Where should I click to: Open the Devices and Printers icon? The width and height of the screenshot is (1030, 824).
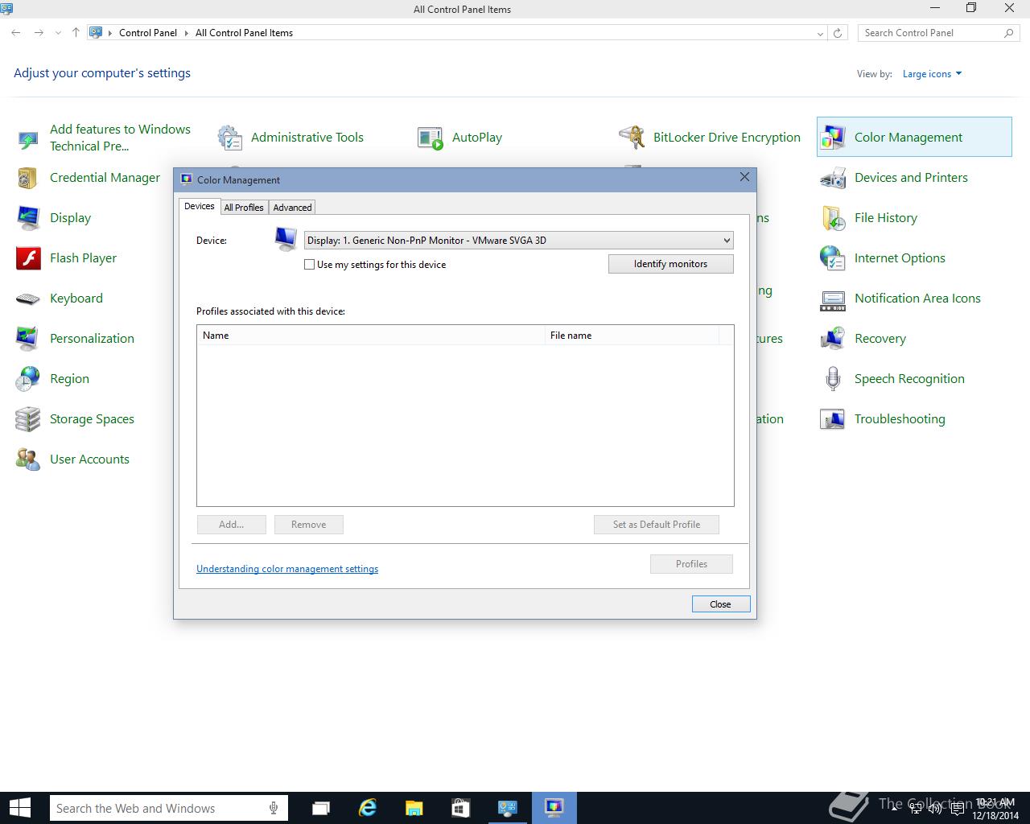(833, 178)
